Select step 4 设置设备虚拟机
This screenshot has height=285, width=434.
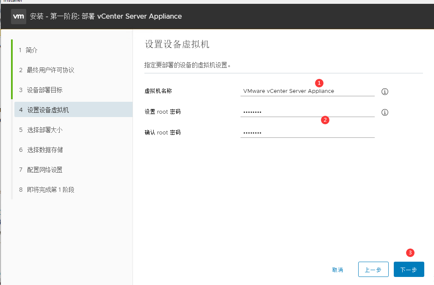coord(47,110)
